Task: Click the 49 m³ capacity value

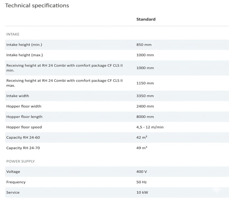Action: (x=142, y=148)
